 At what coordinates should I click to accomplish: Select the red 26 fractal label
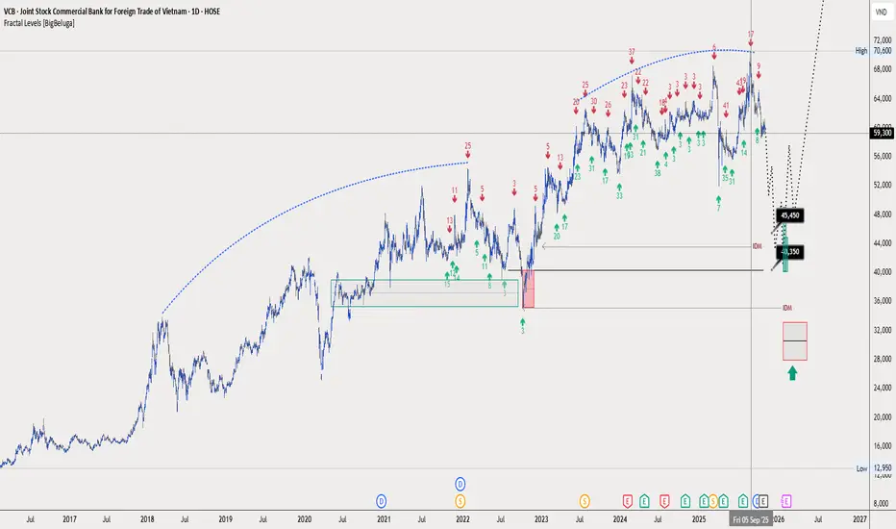[608, 105]
